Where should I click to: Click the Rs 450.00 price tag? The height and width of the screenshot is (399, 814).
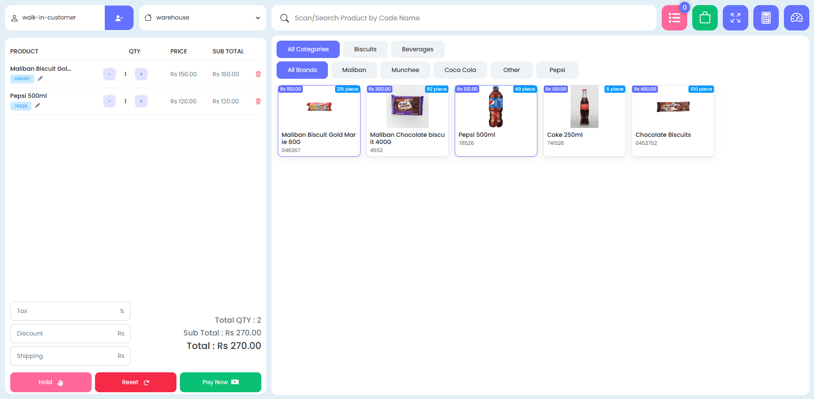point(645,89)
